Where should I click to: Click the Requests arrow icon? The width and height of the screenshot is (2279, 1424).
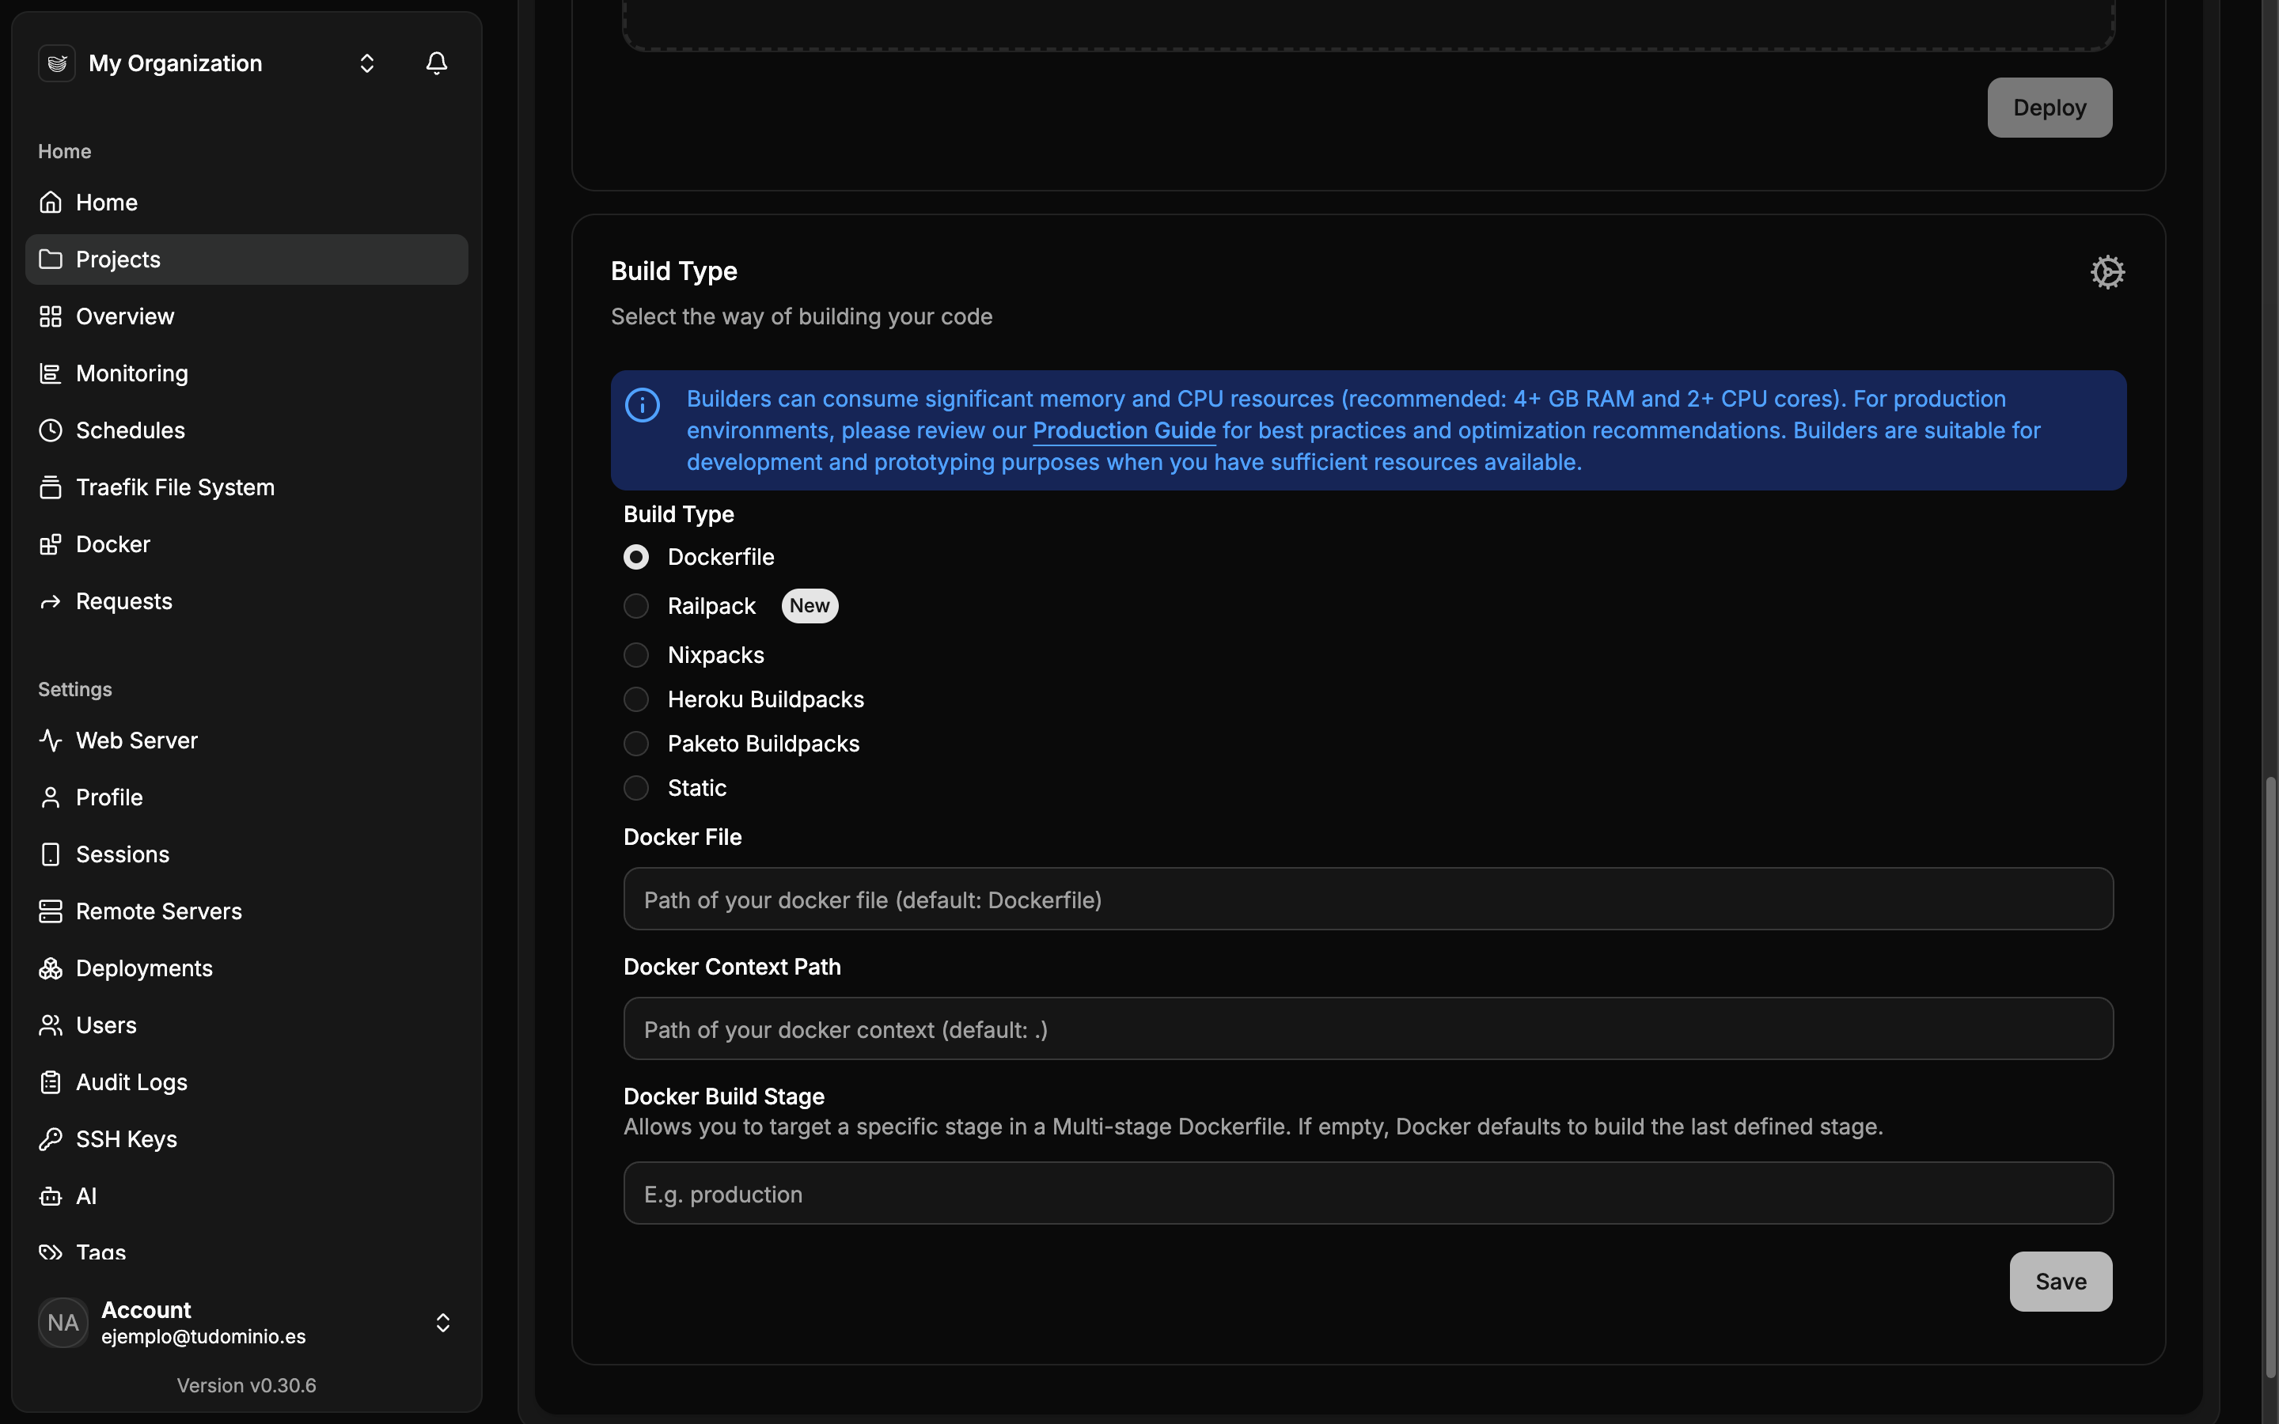51,601
